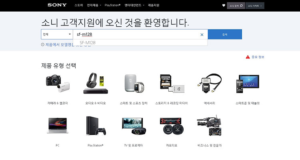Open the PlayStation navigation item
Image resolution: width=300 pixels, height=160 pixels.
click(112, 5)
